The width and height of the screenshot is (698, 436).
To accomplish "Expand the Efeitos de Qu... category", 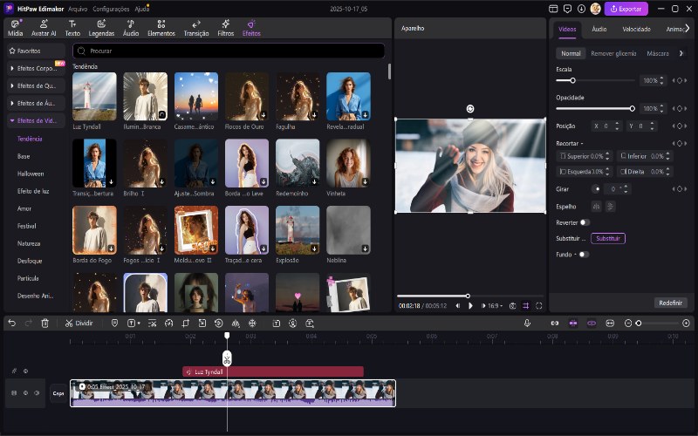I will [x=36, y=85].
